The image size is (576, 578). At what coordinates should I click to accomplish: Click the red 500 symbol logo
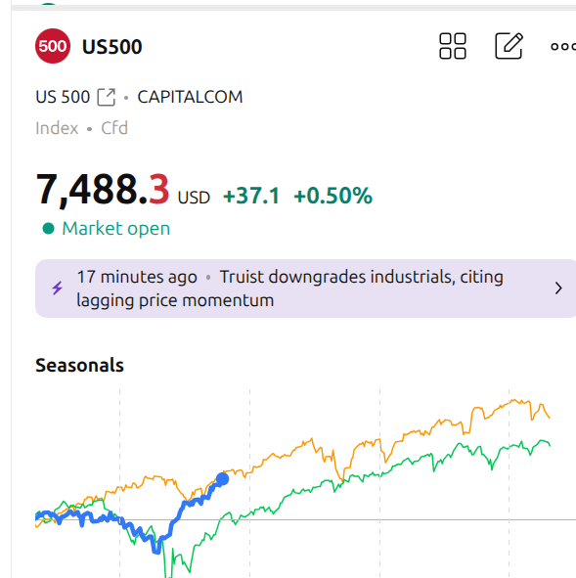53,46
